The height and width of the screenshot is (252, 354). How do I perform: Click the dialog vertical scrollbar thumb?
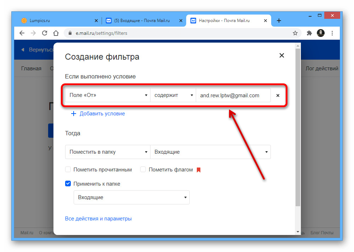(x=298, y=127)
